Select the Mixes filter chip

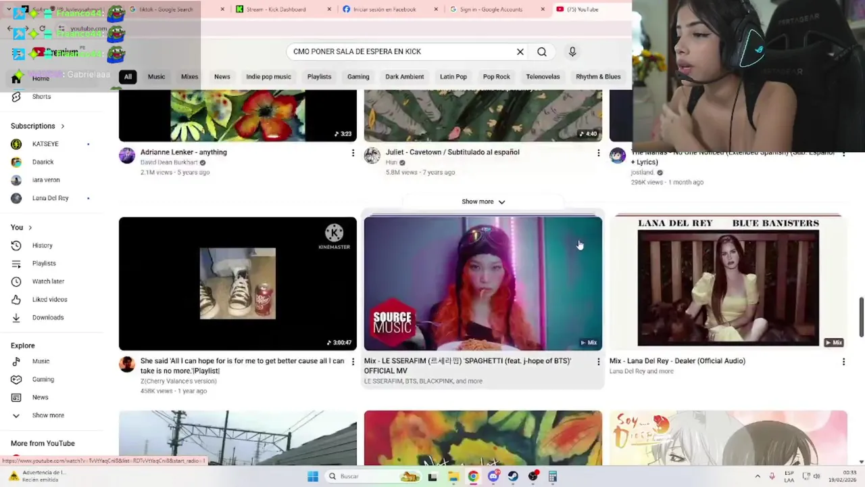(x=189, y=76)
